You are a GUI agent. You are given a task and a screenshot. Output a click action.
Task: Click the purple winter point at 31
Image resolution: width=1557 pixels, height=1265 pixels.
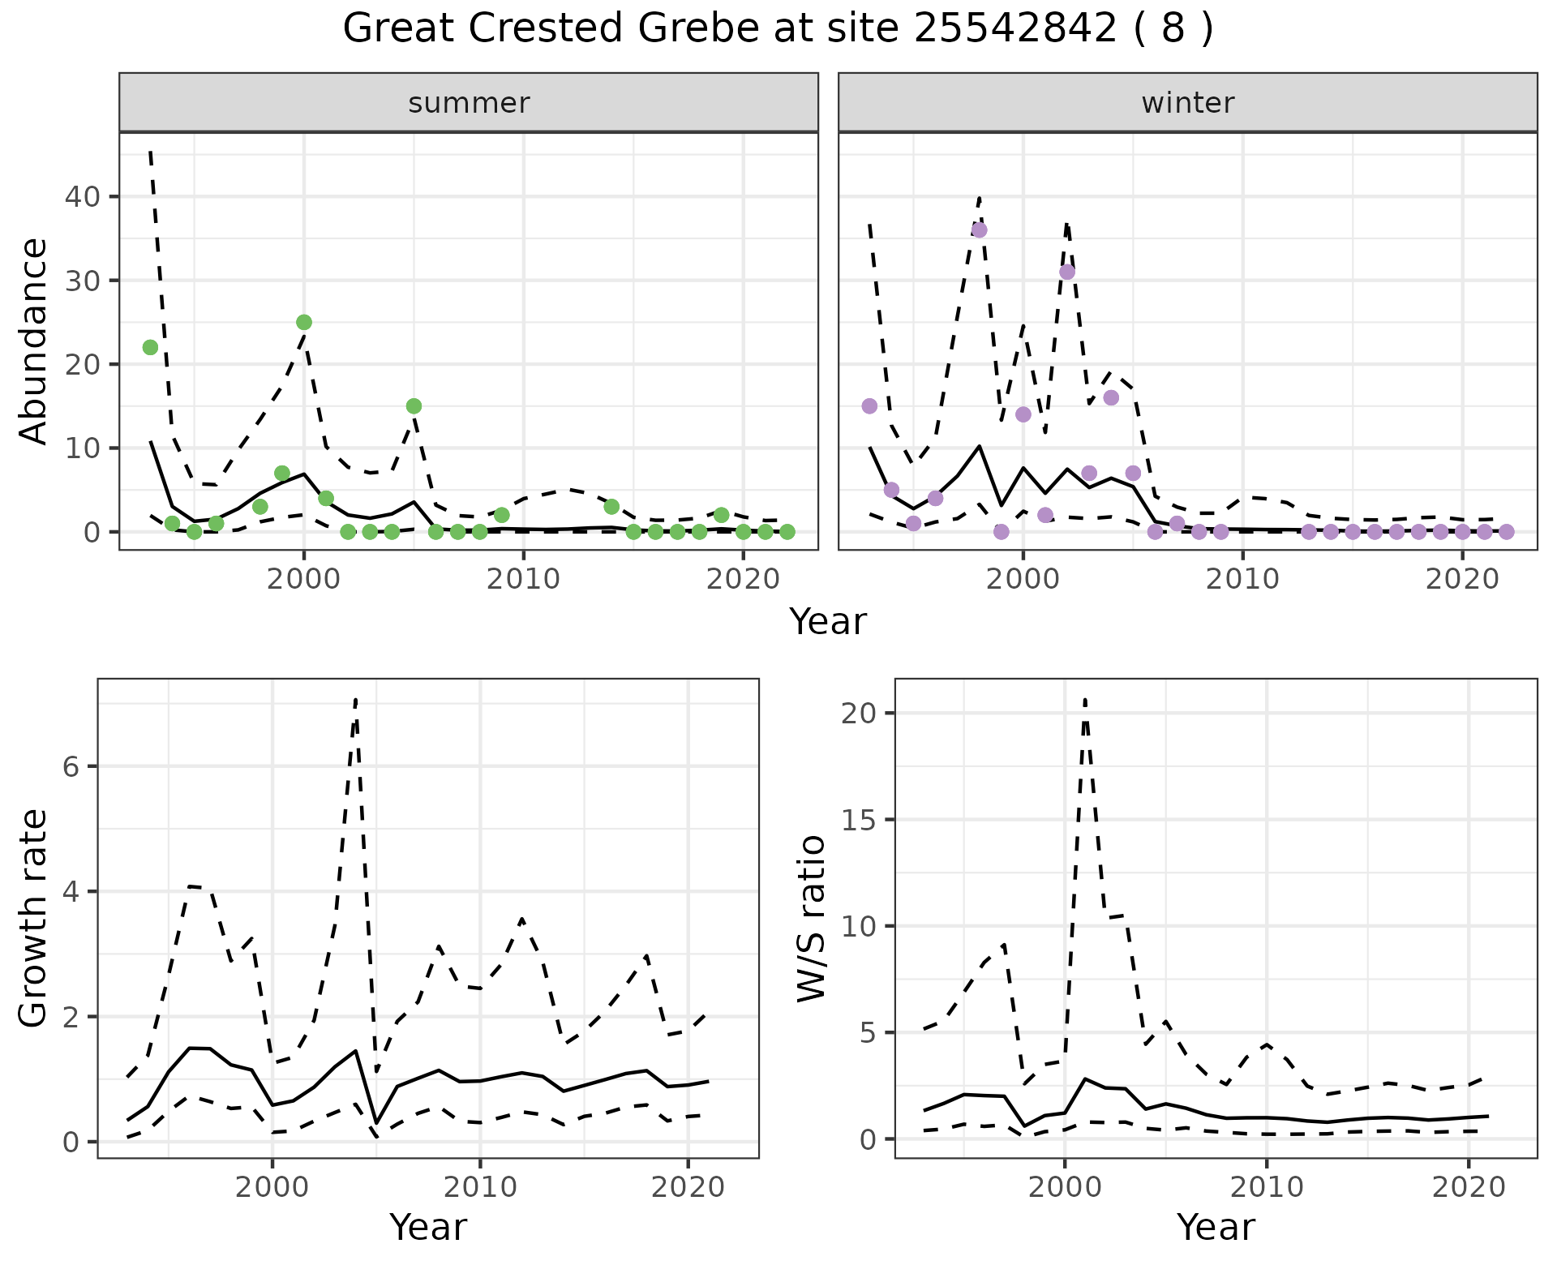pyautogui.click(x=1067, y=272)
